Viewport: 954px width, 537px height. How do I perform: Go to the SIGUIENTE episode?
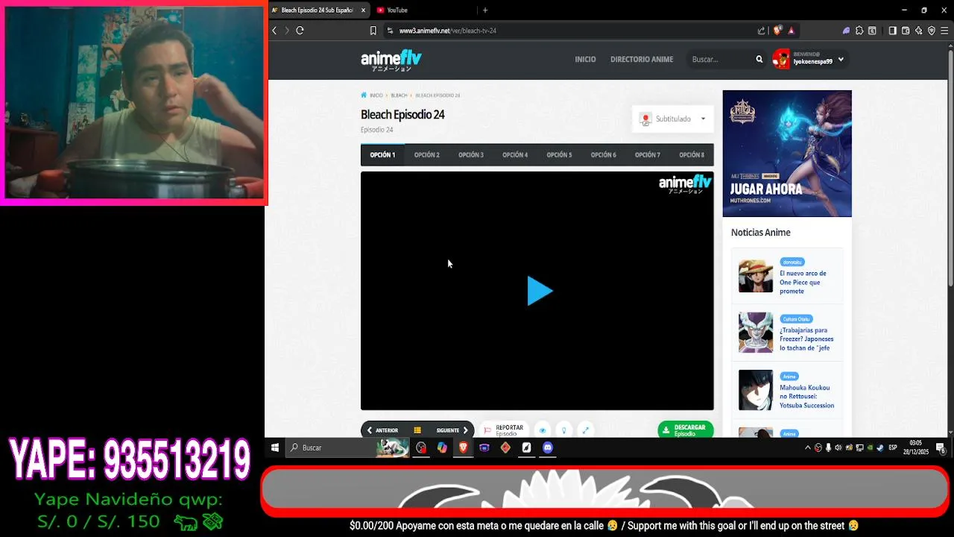[x=452, y=430]
